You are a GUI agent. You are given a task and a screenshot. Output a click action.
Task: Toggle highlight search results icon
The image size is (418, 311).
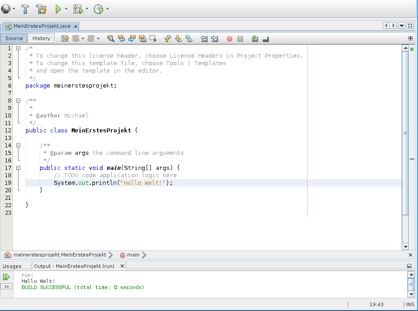click(x=143, y=39)
